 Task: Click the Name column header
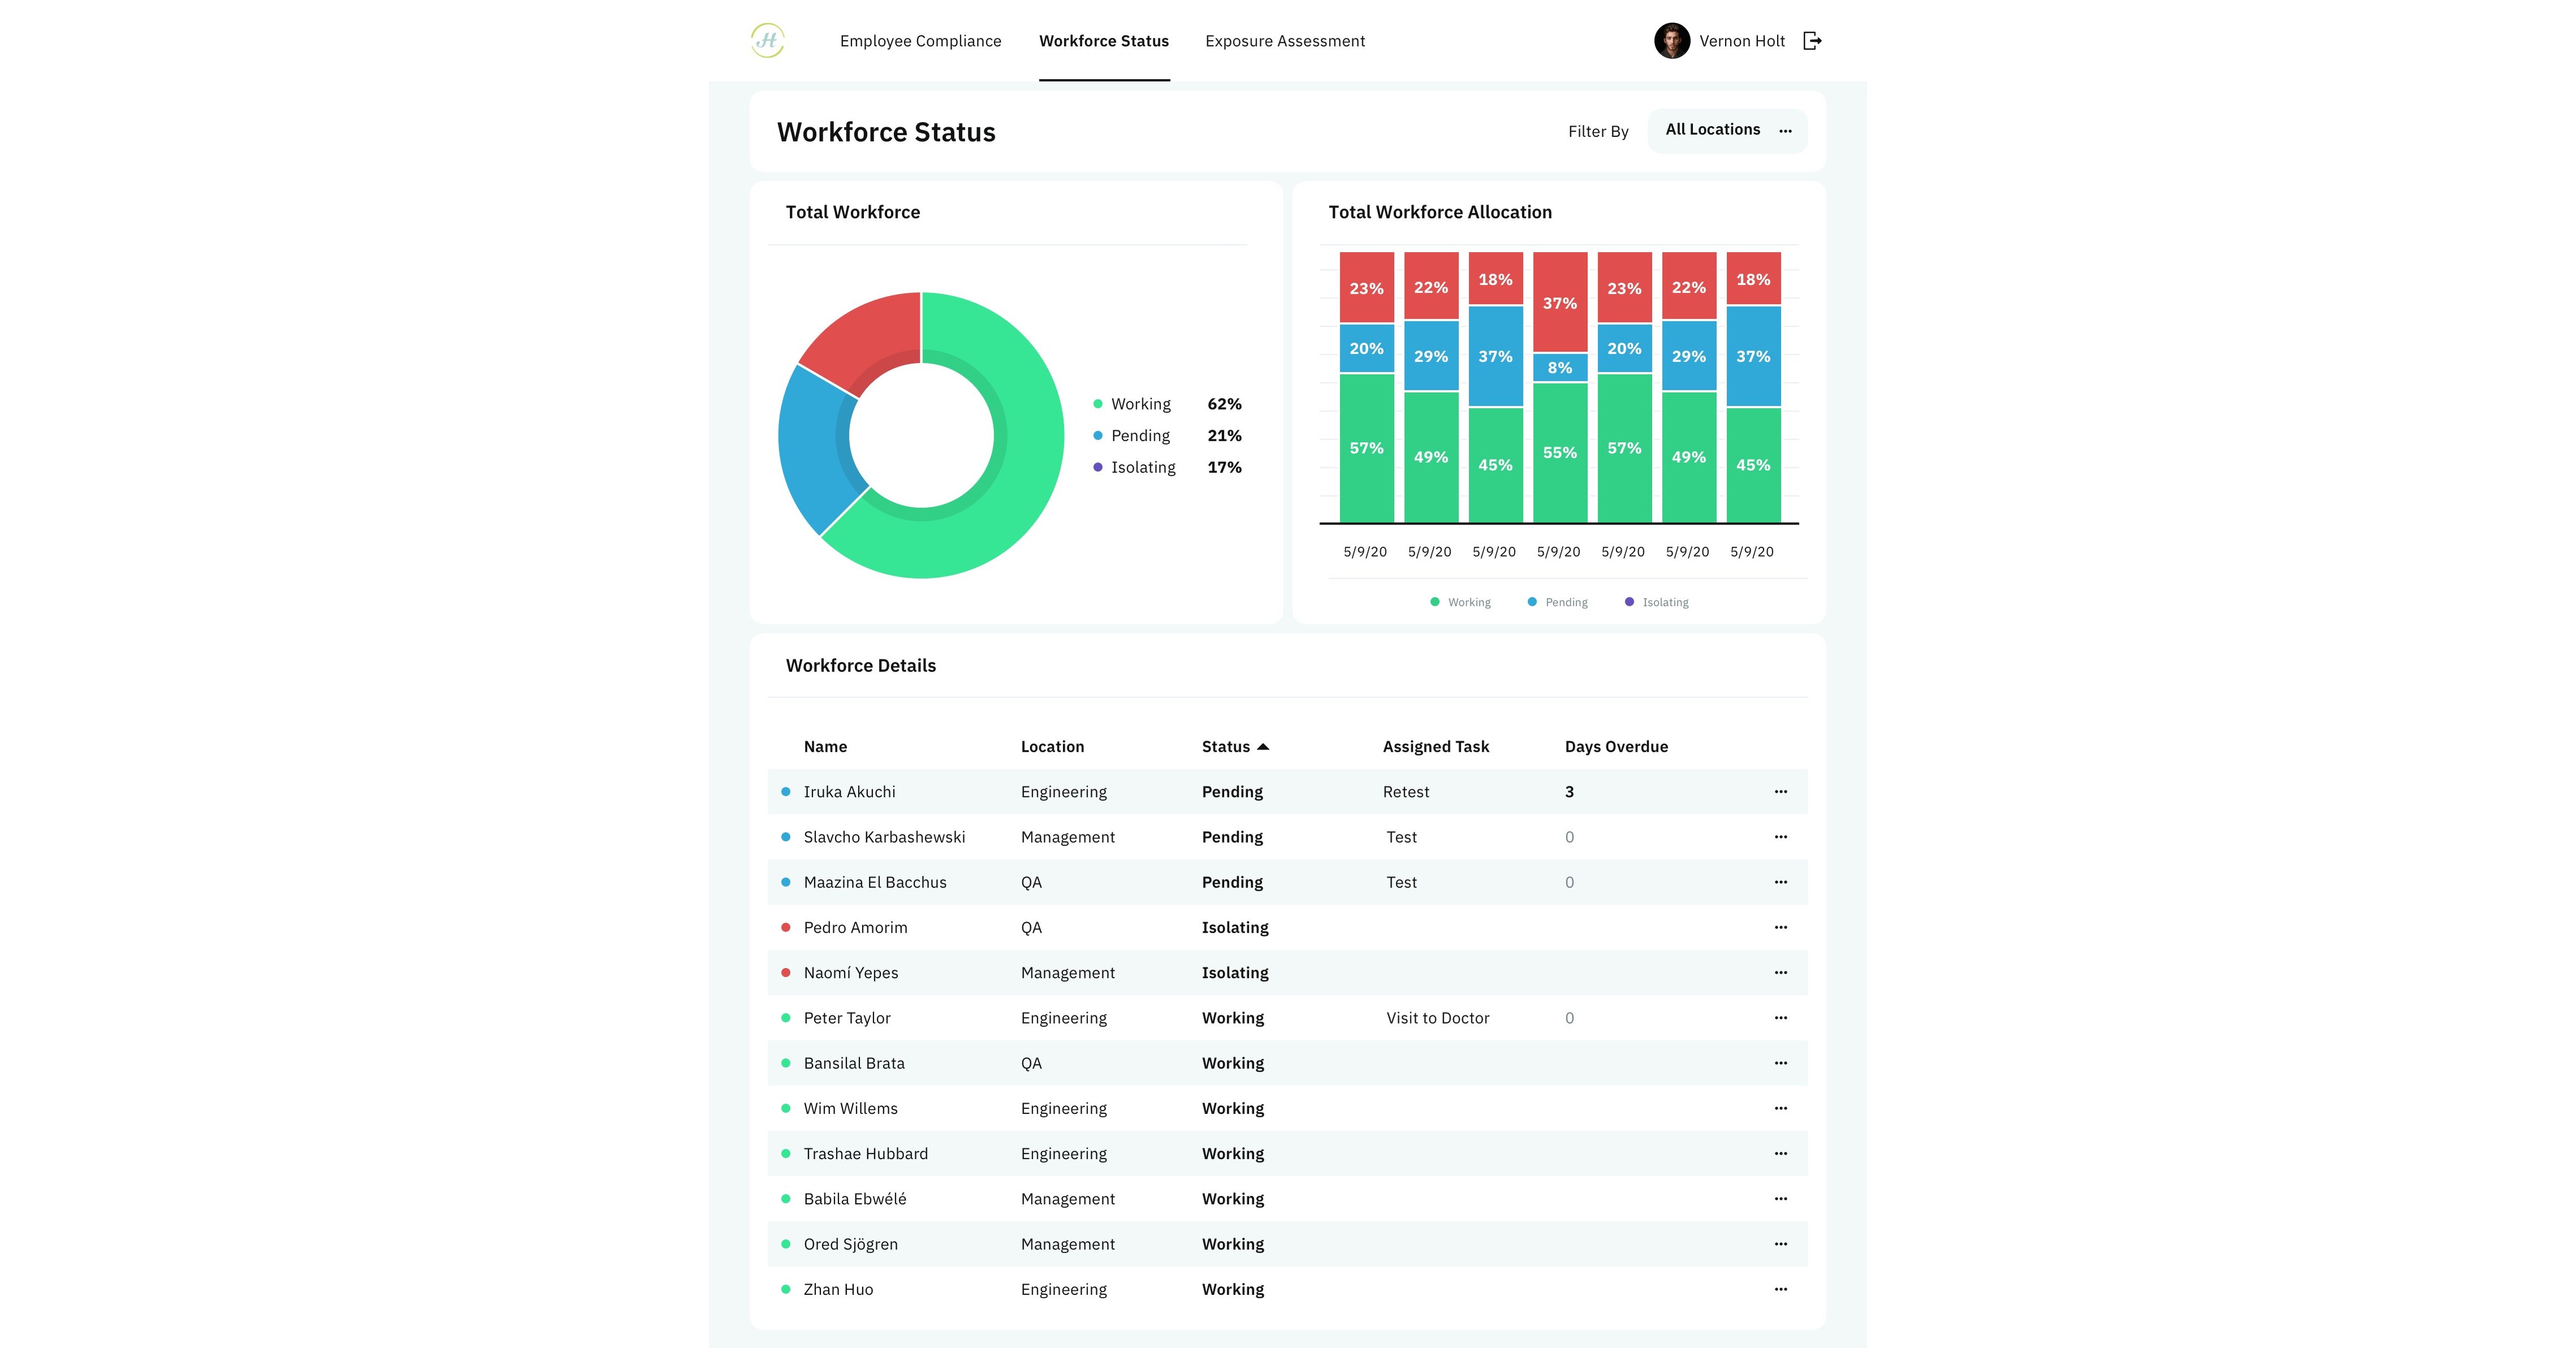click(x=825, y=747)
